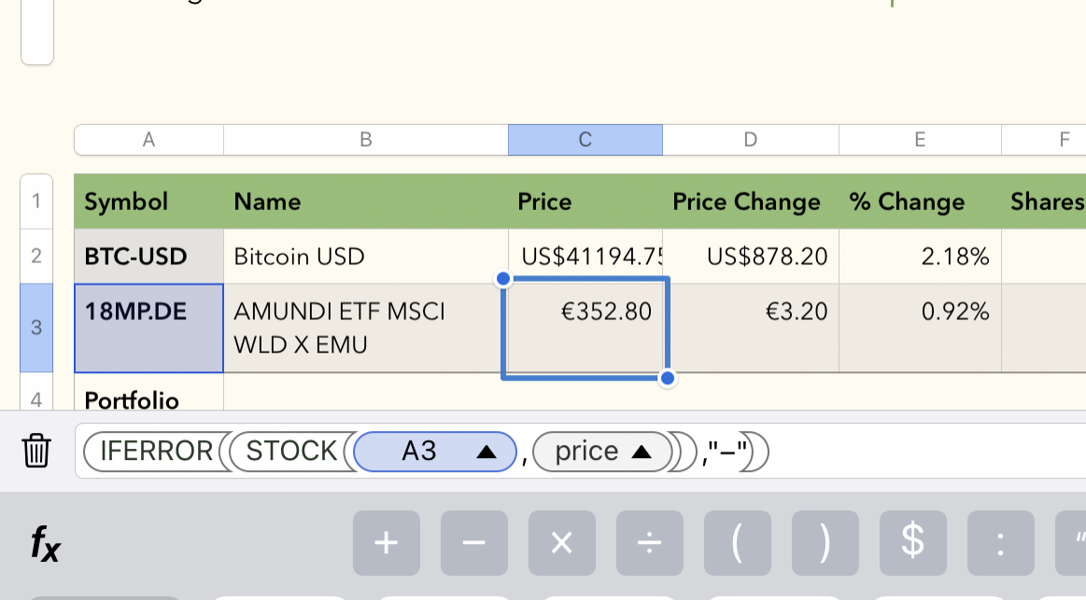
Task: Insert closing parenthesis key
Action: click(825, 543)
